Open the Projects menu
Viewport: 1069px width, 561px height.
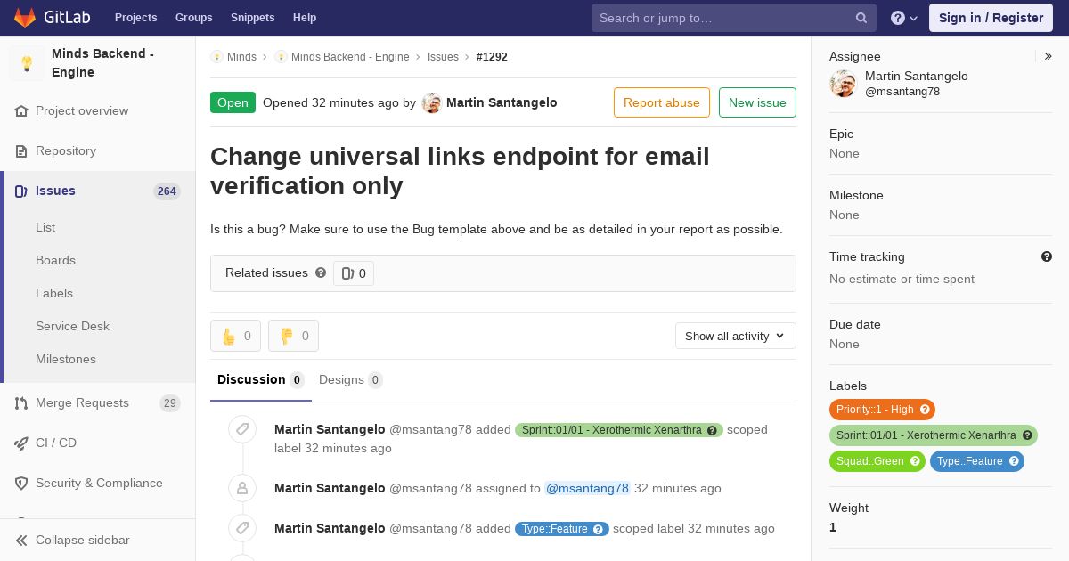pyautogui.click(x=135, y=18)
